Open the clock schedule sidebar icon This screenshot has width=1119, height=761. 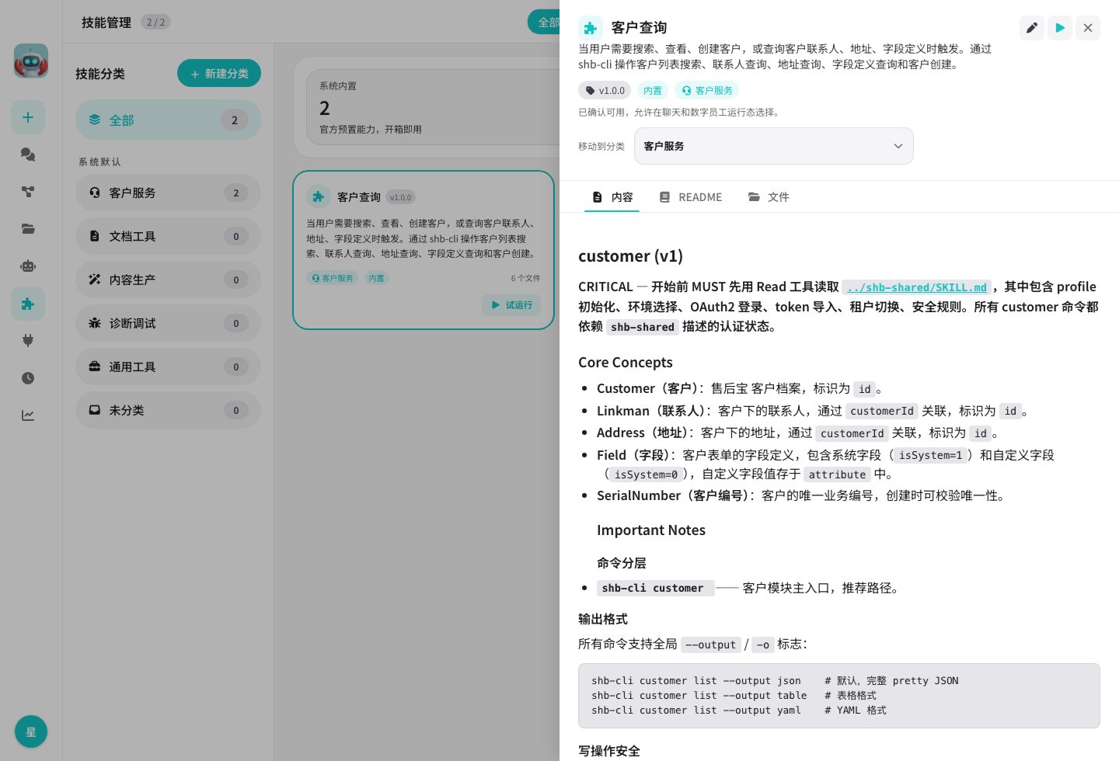pos(28,378)
